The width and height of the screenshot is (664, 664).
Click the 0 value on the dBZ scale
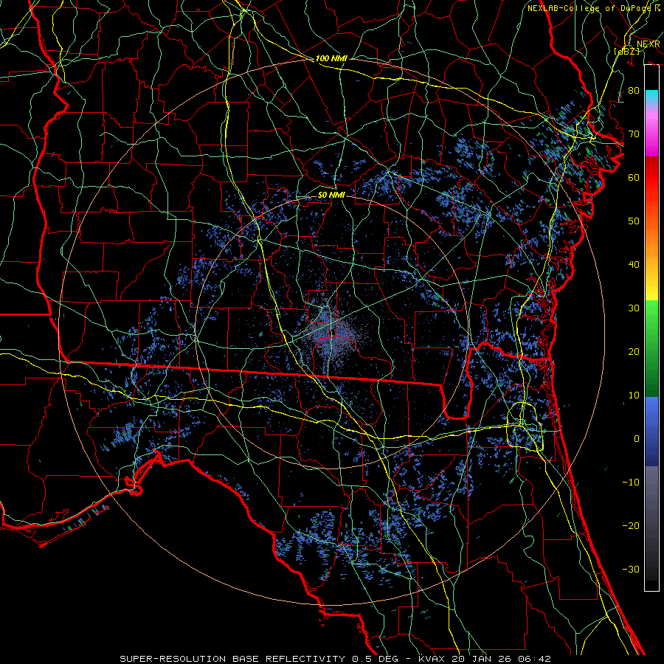pos(637,439)
